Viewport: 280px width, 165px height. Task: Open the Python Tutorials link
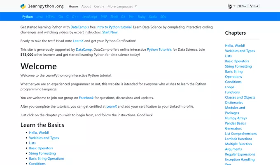(159, 49)
